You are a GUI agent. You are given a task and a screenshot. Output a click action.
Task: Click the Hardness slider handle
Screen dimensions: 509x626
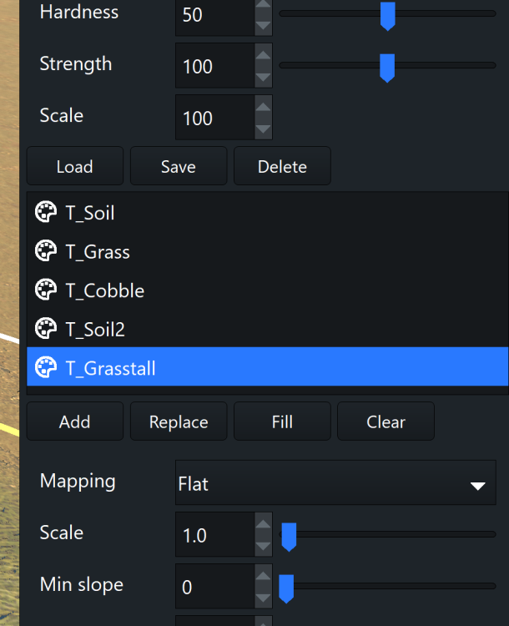387,15
